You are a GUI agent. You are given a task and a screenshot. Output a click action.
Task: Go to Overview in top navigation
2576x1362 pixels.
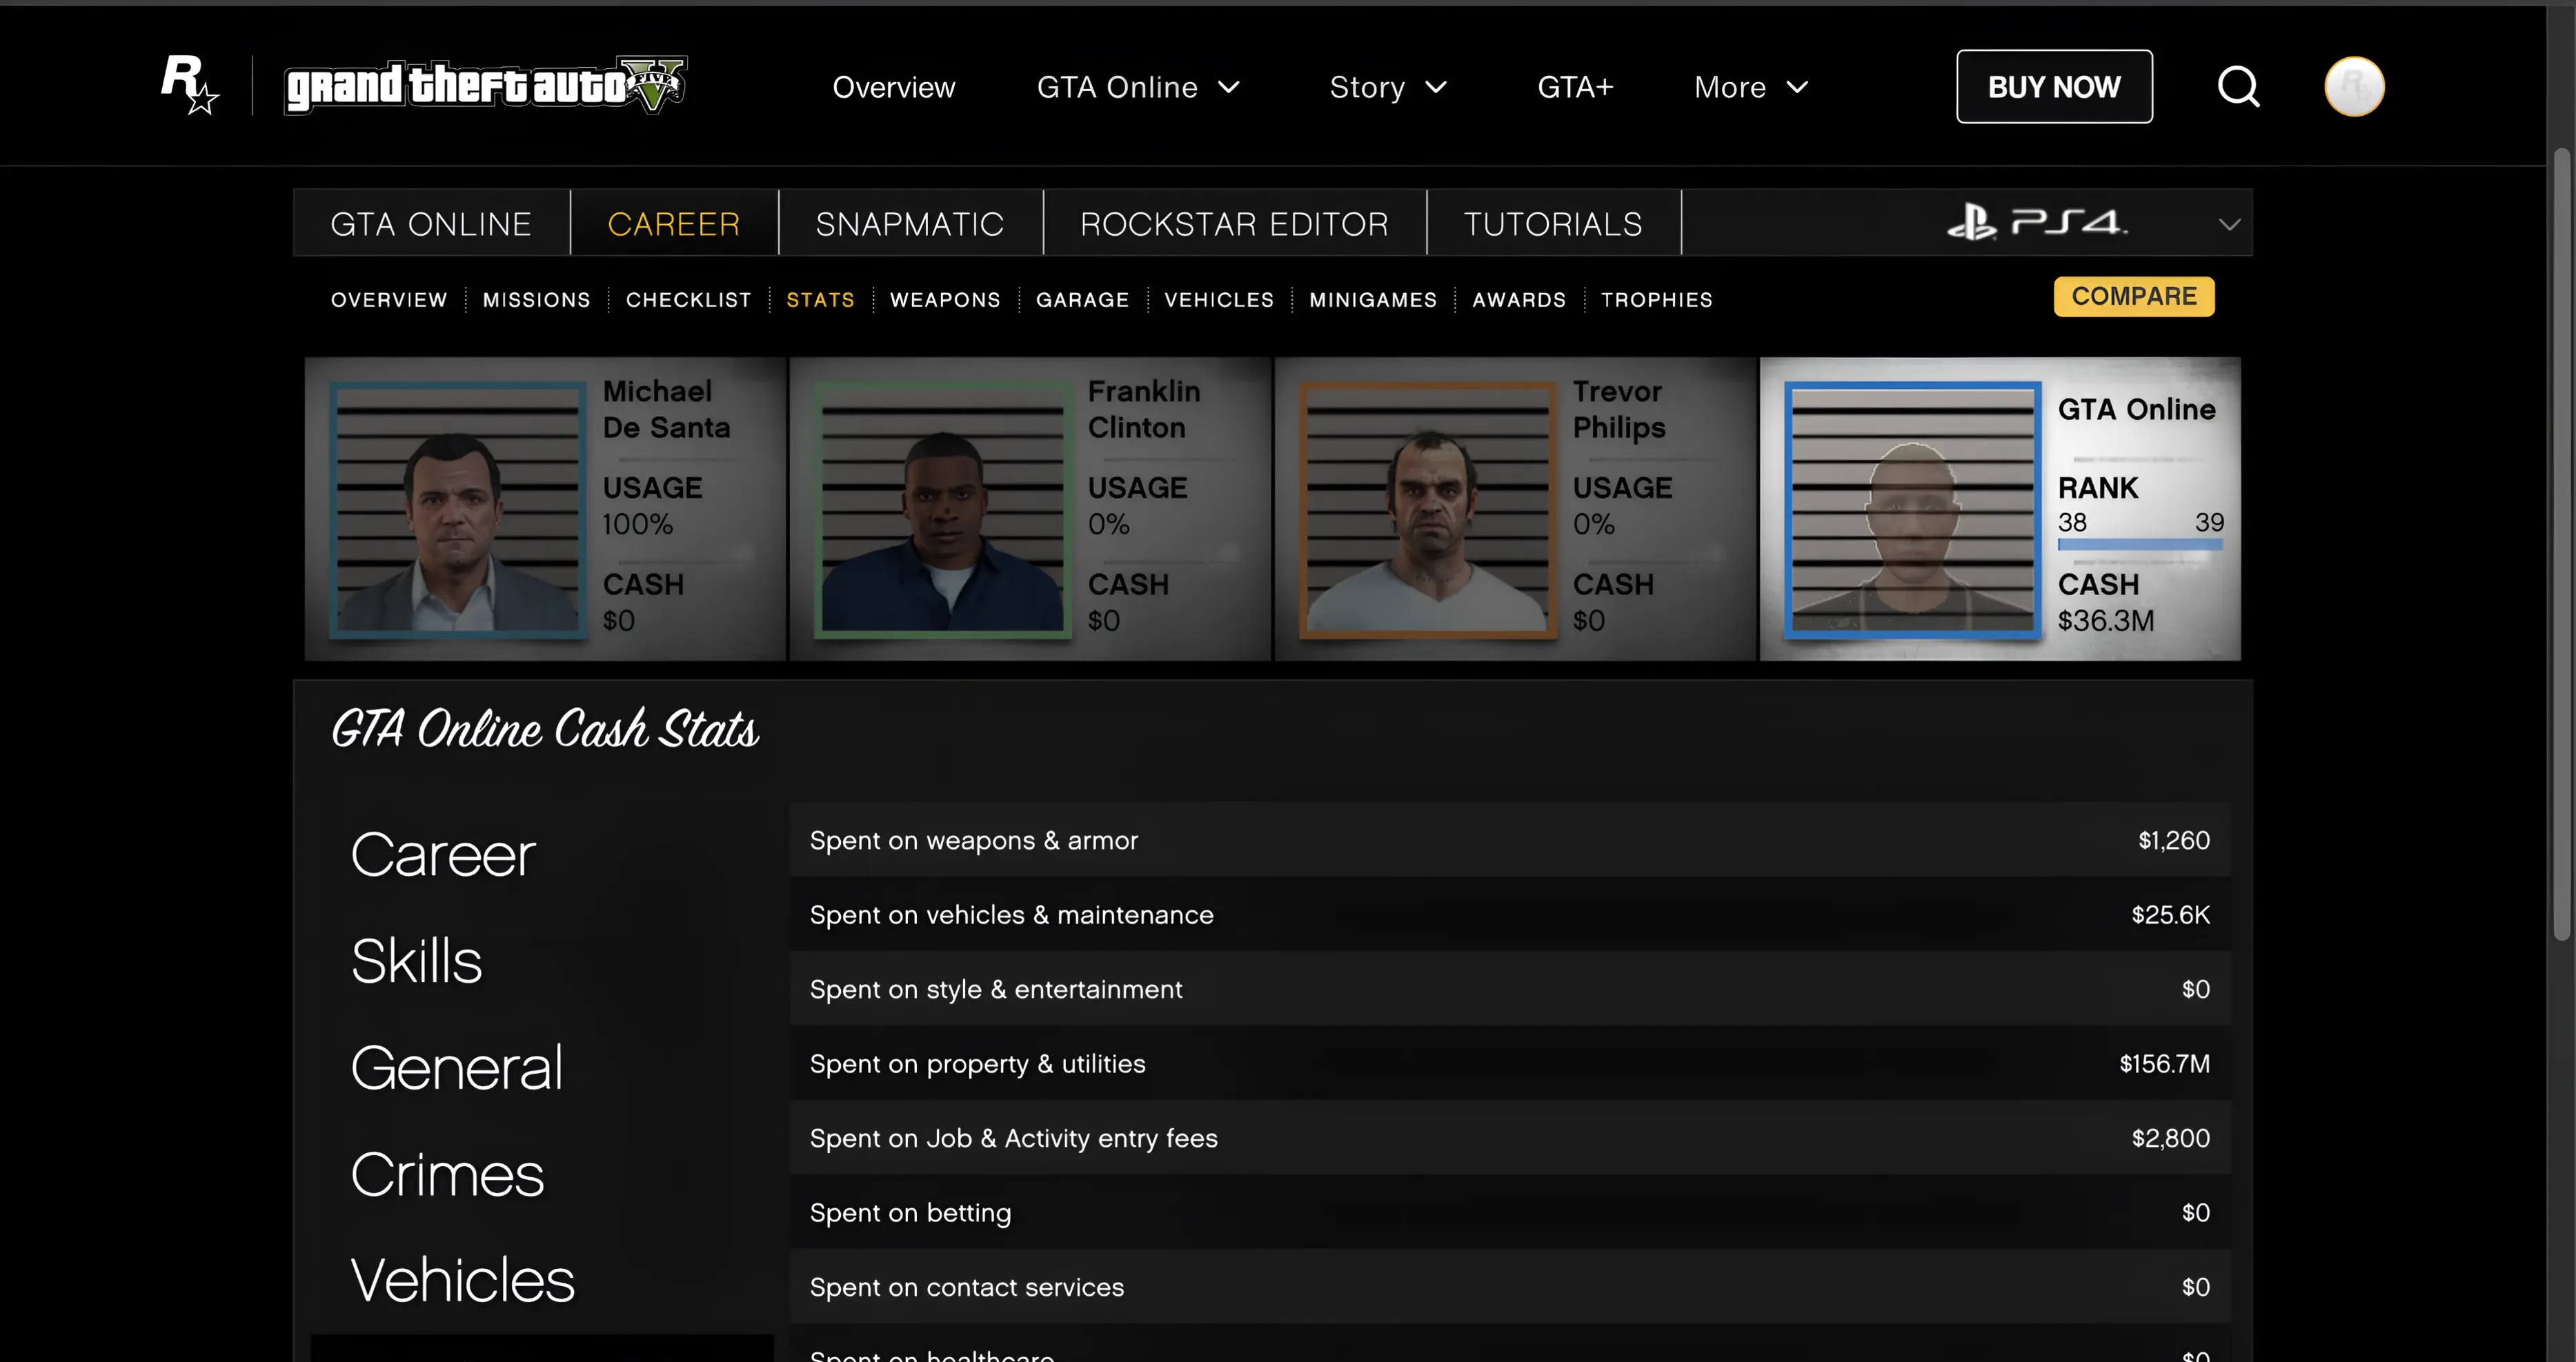pos(894,87)
